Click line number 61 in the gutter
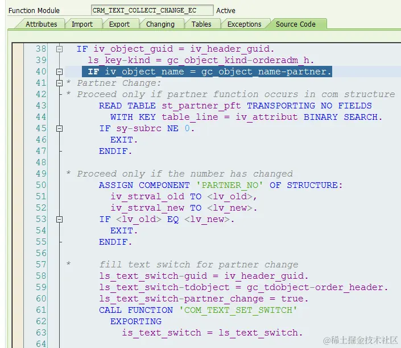 (x=41, y=310)
